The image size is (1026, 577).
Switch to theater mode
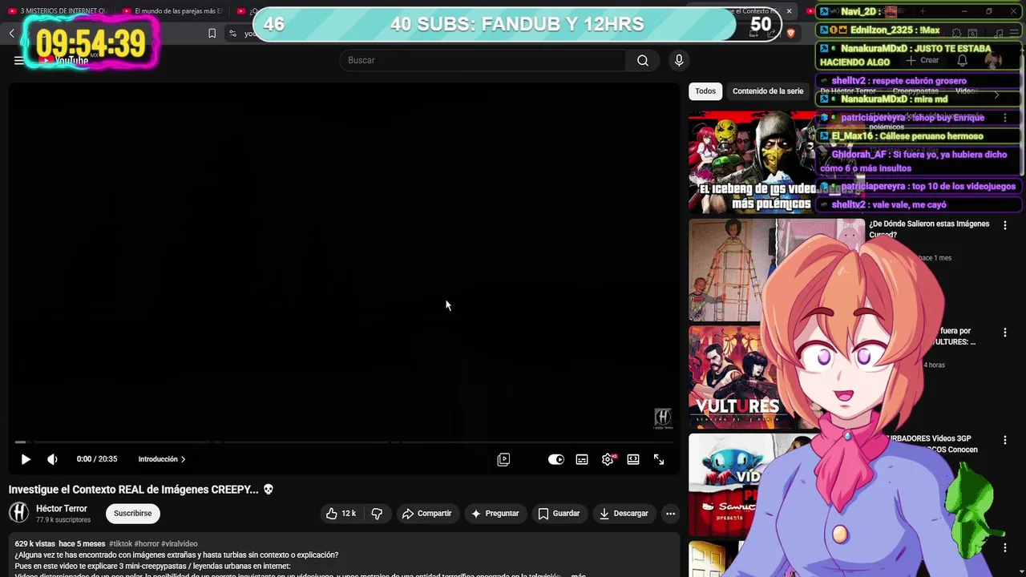[633, 459]
